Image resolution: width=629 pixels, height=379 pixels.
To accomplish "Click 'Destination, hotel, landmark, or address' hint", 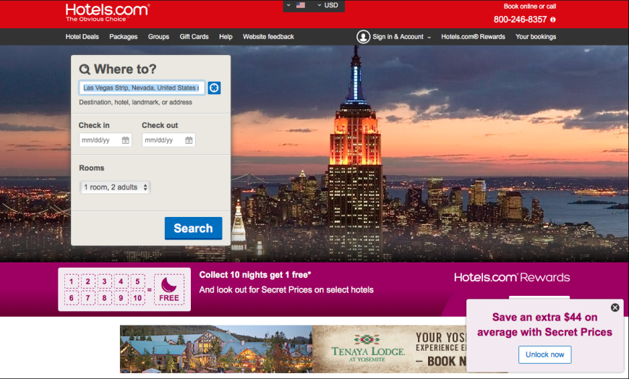I will click(x=135, y=103).
